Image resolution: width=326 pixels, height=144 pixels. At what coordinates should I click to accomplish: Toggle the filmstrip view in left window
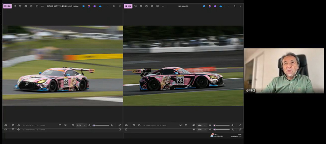(6, 125)
